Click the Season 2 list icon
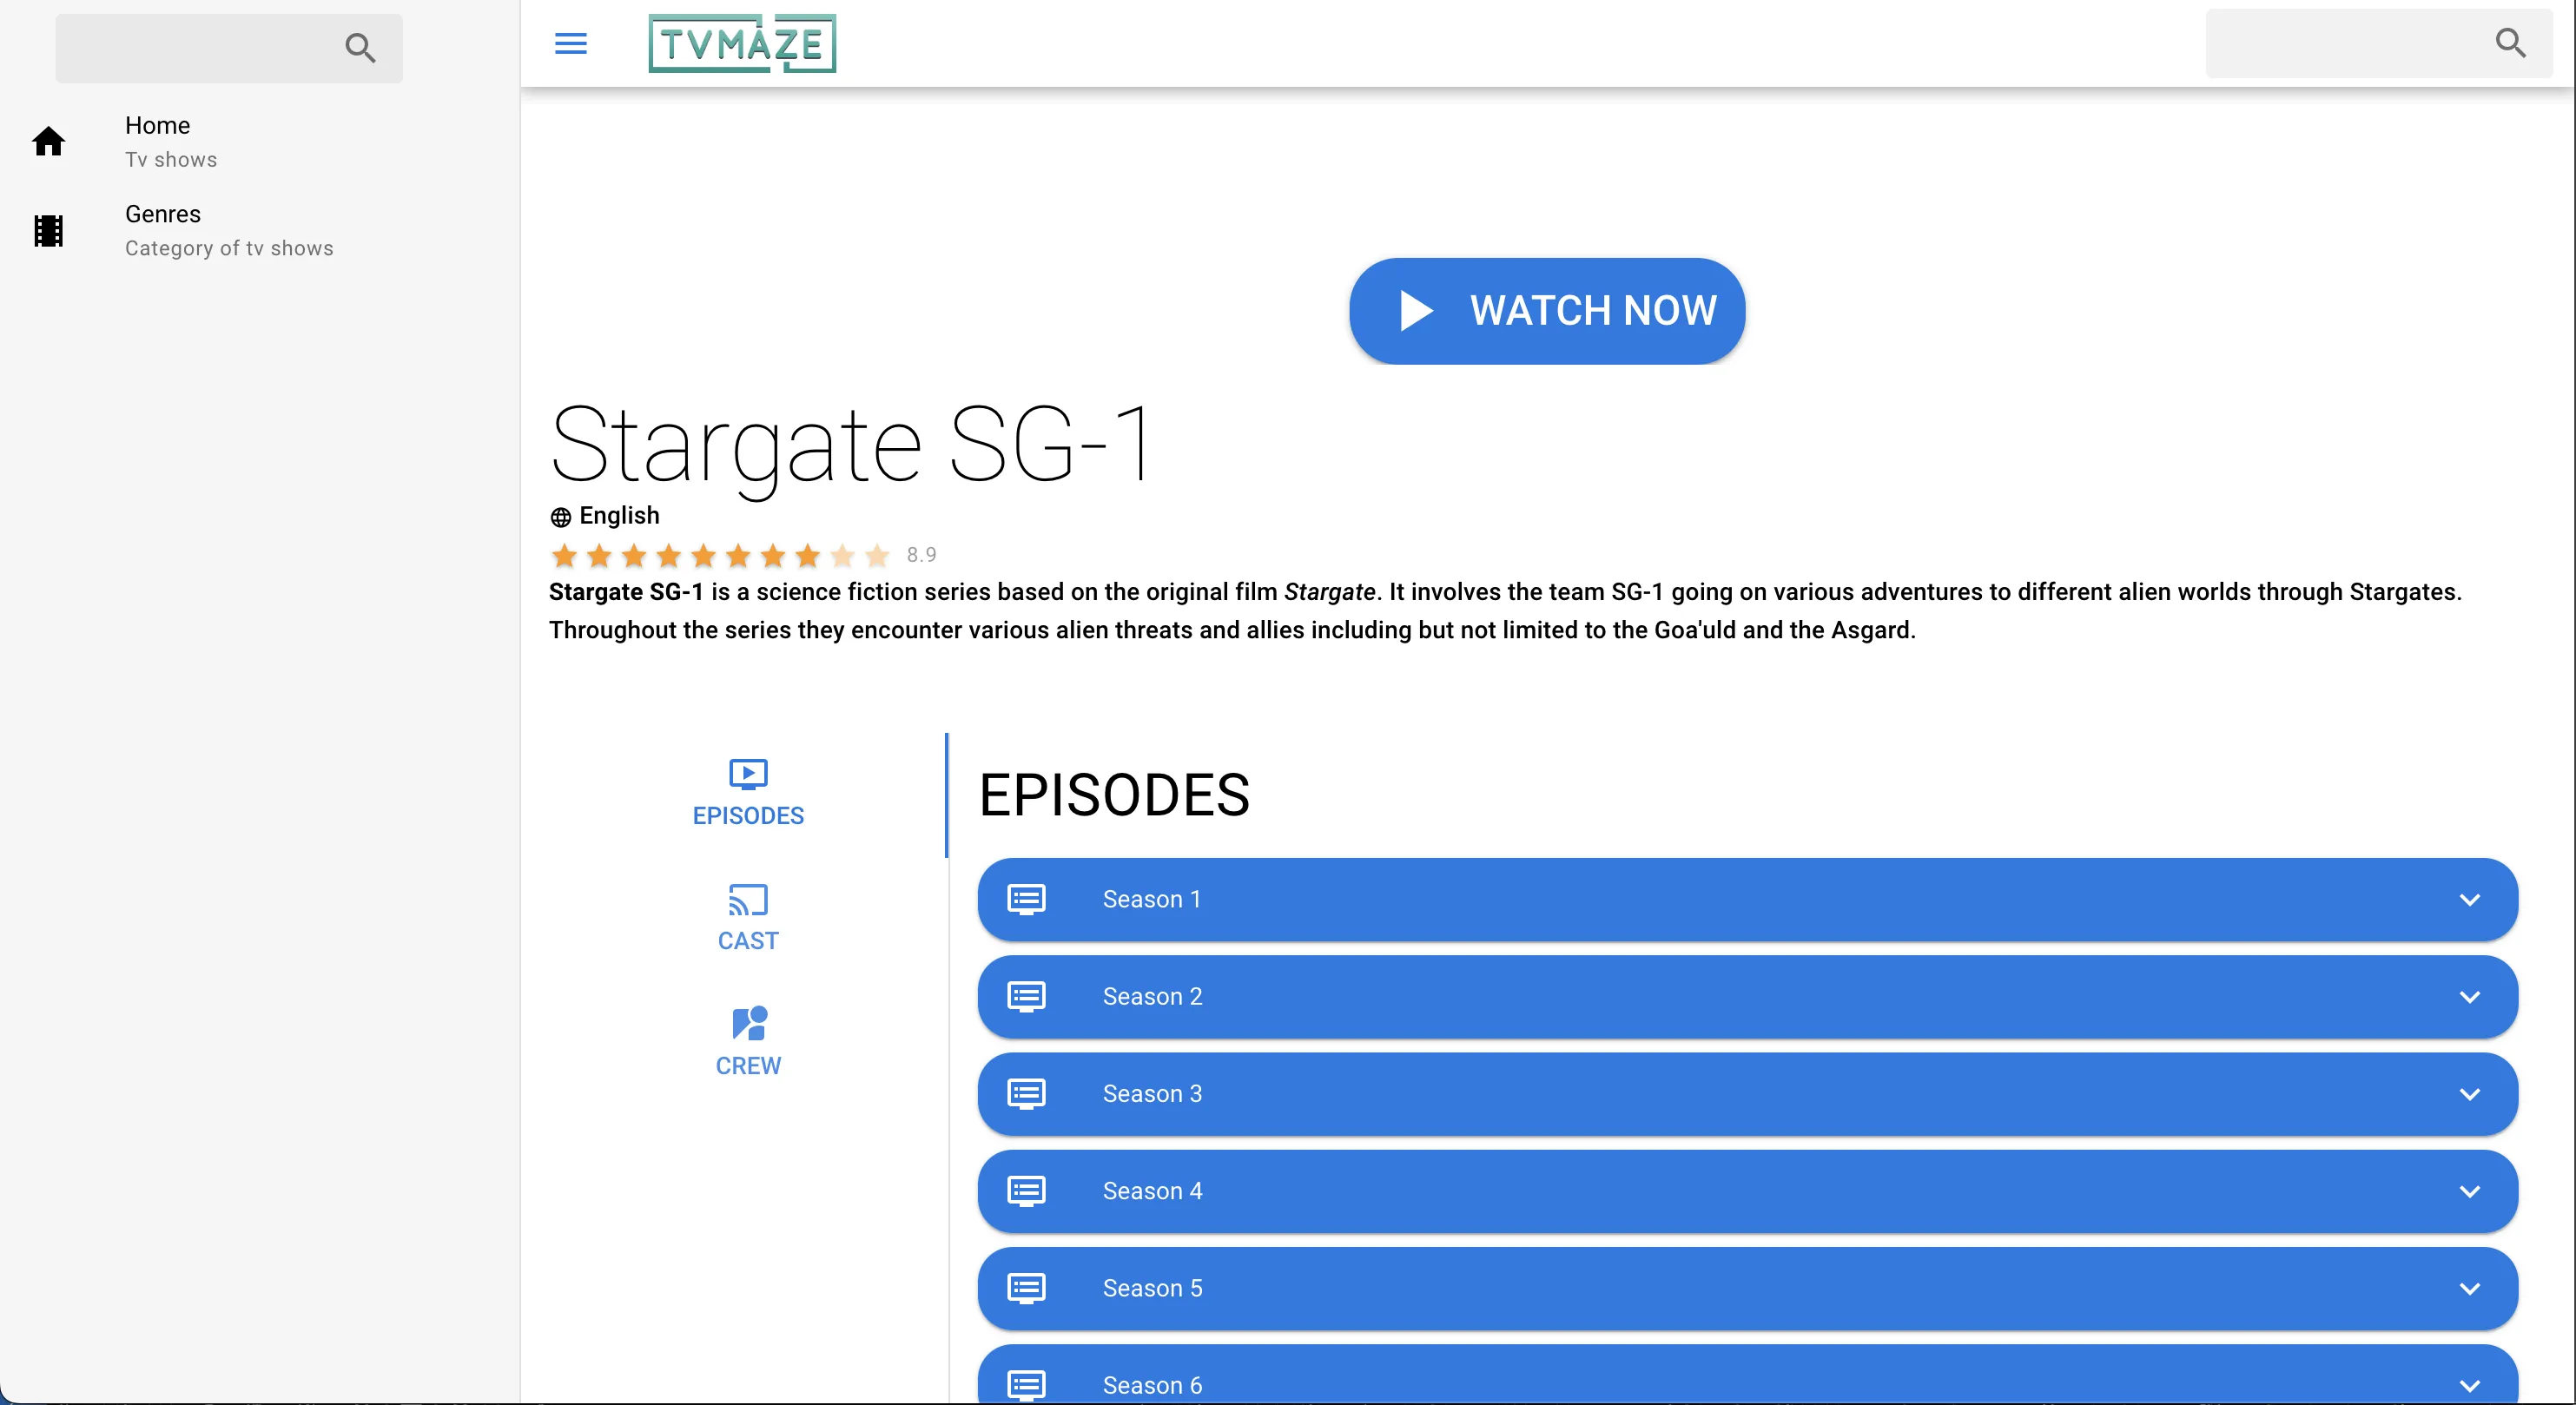2576x1405 pixels. click(1026, 997)
